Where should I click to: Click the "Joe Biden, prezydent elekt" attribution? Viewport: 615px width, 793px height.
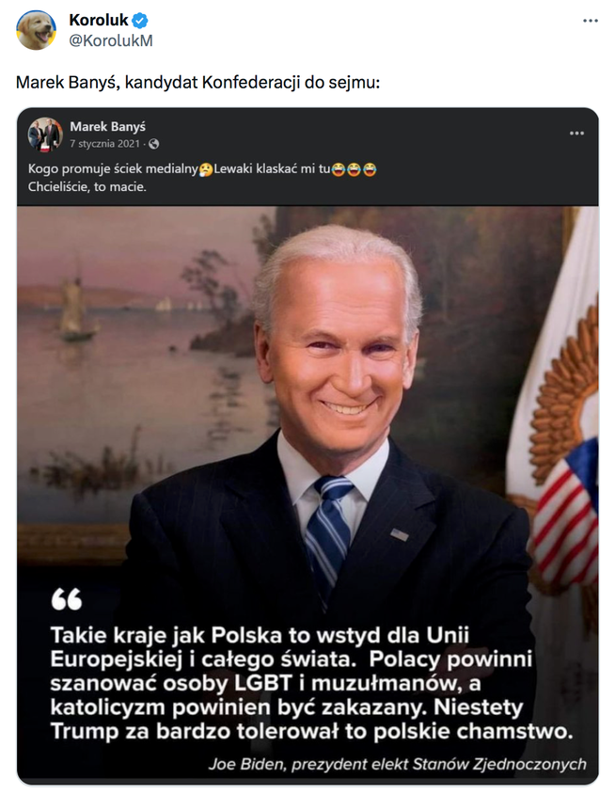point(397,764)
